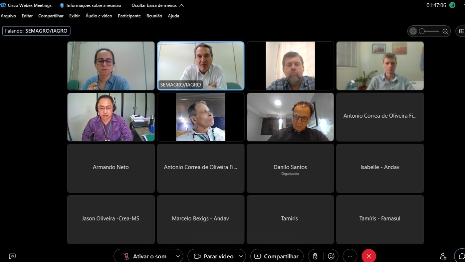Open the reactions smiley icon
The height and width of the screenshot is (262, 465).
click(x=331, y=256)
